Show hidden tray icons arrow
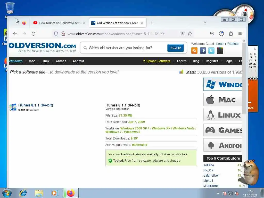Image resolution: width=264 pixels, height=198 pixels. click(218, 193)
